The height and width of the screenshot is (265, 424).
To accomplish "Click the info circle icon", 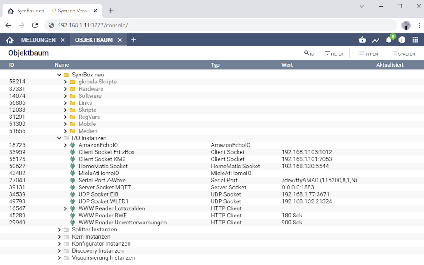I will coord(402,40).
